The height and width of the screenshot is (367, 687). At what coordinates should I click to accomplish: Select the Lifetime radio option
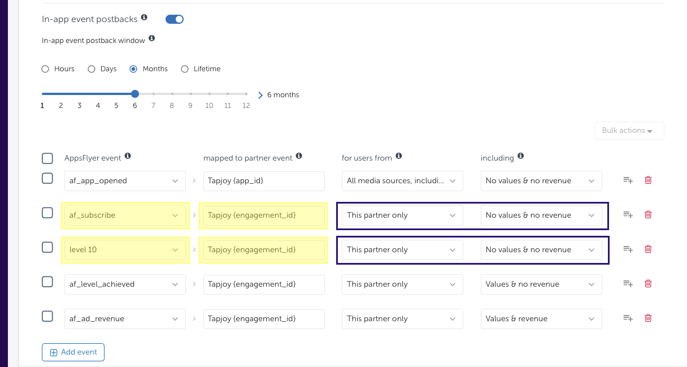[x=185, y=69]
